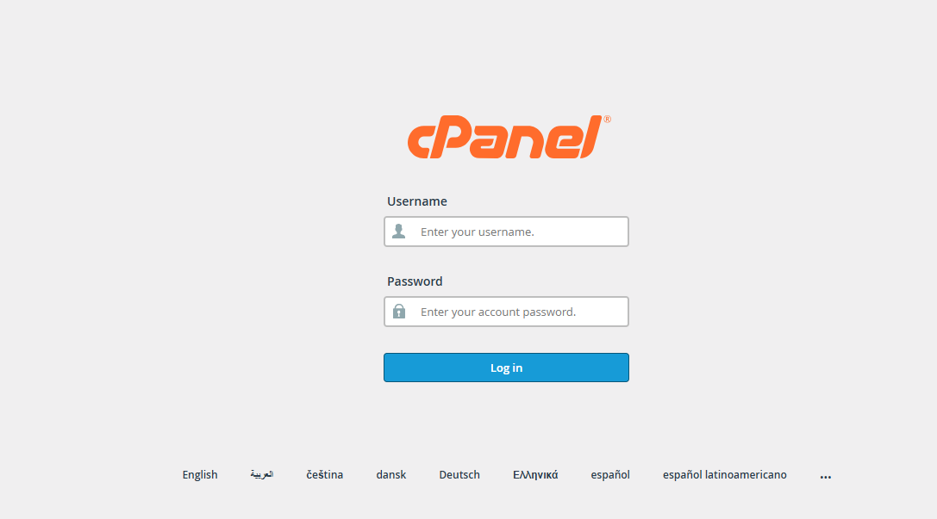Viewport: 937px width, 519px height.
Task: Choose čeština as the login language
Action: tap(324, 475)
